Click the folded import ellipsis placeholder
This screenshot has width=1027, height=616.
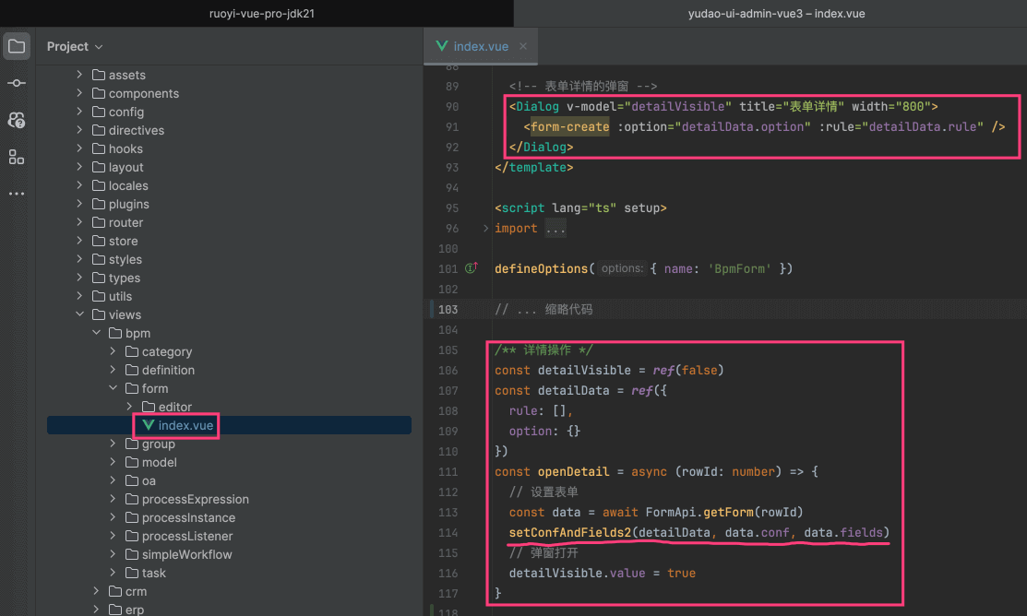[555, 228]
